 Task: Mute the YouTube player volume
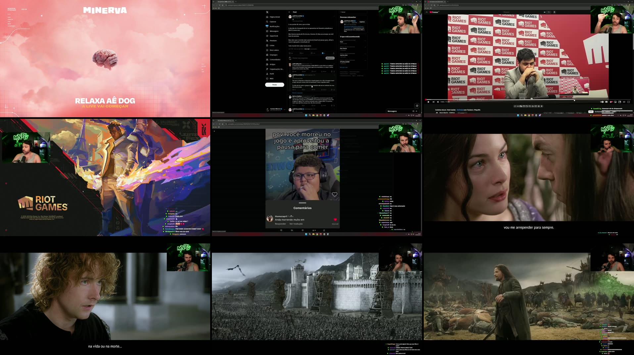438,102
